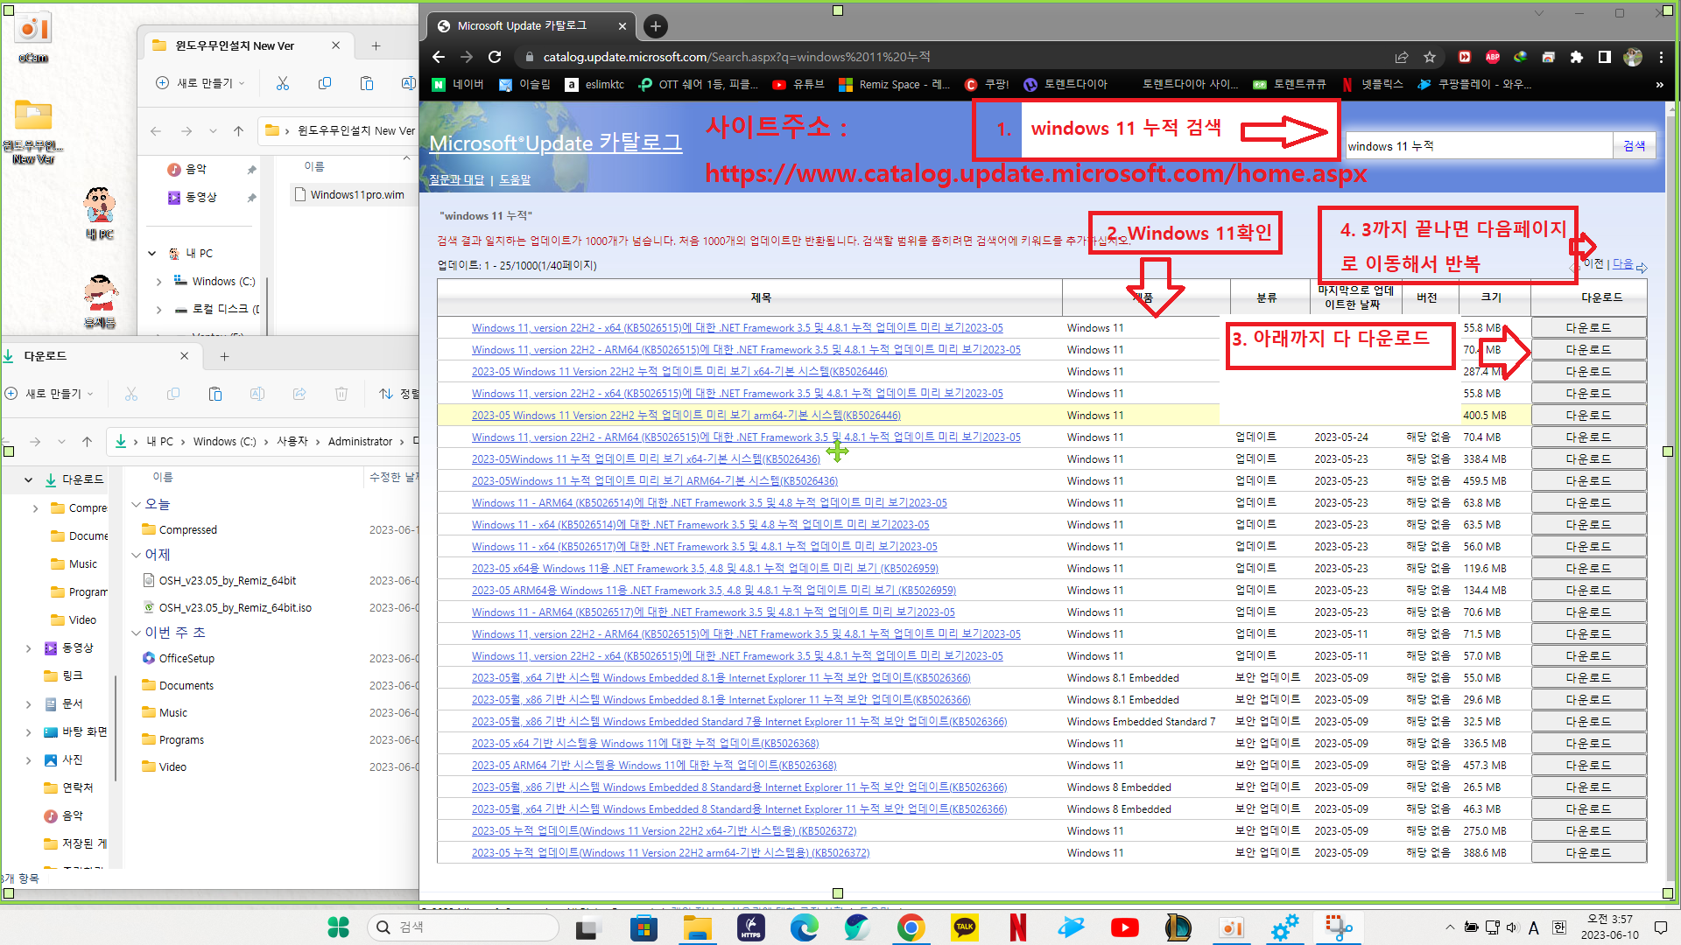The image size is (1681, 945).
Task: Collapse the 오늘 group in 다운로드 window
Action: pos(136,505)
